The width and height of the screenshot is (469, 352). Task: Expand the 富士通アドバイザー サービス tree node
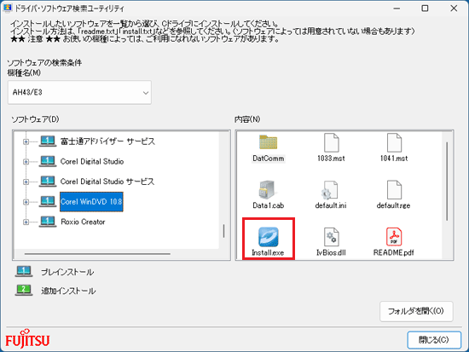tap(26, 141)
